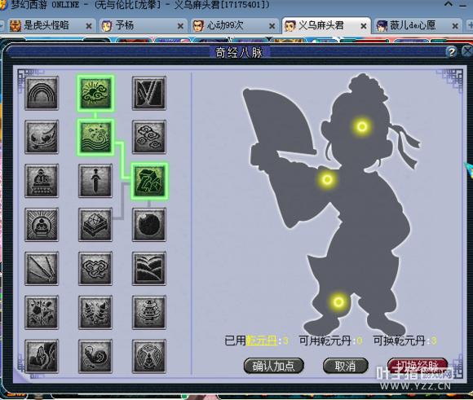The image size is (473, 400).
Task: Add a new tab with plus button
Action: (x=470, y=25)
